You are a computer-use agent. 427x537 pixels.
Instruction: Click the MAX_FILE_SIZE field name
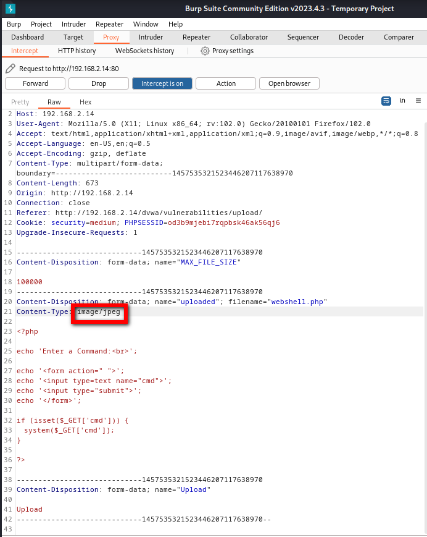point(209,263)
